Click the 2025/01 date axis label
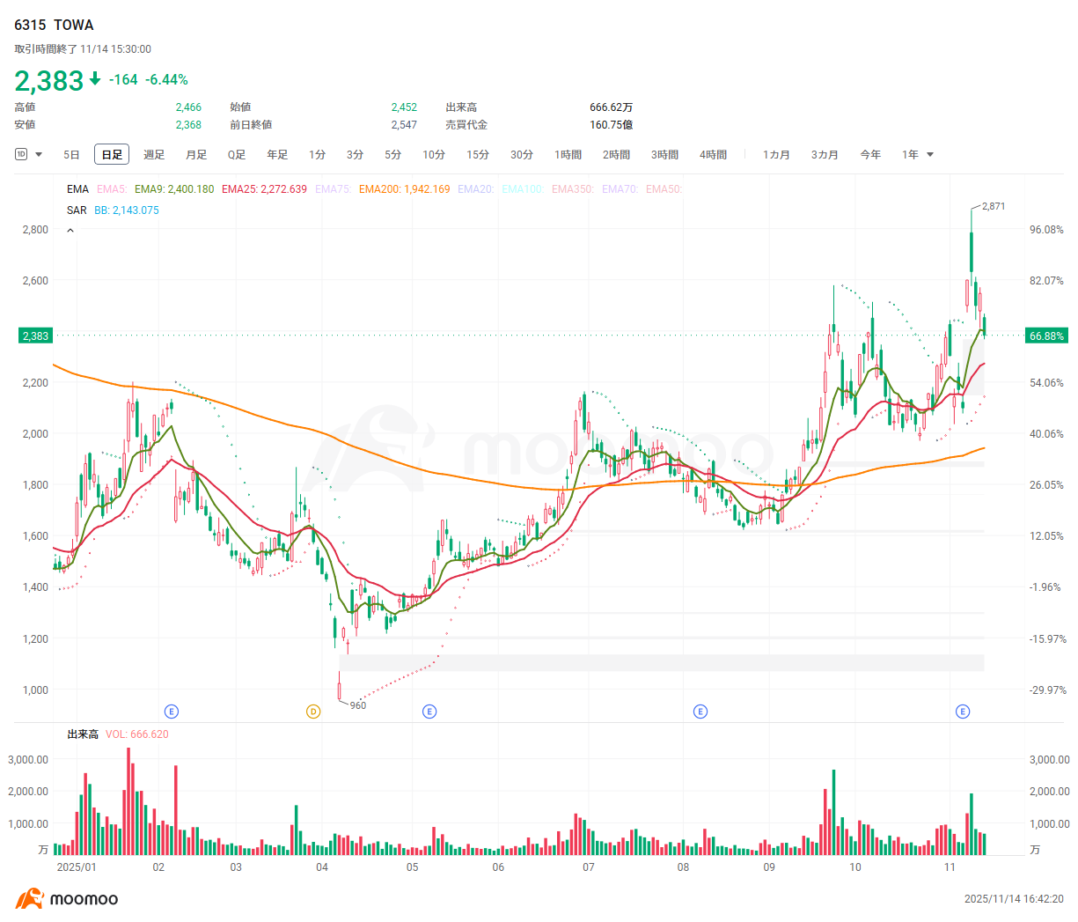The height and width of the screenshot is (922, 1078). [77, 867]
